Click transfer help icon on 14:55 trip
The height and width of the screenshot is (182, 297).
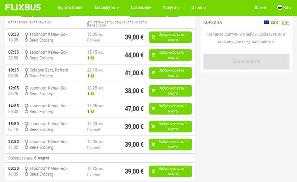tap(92, 112)
